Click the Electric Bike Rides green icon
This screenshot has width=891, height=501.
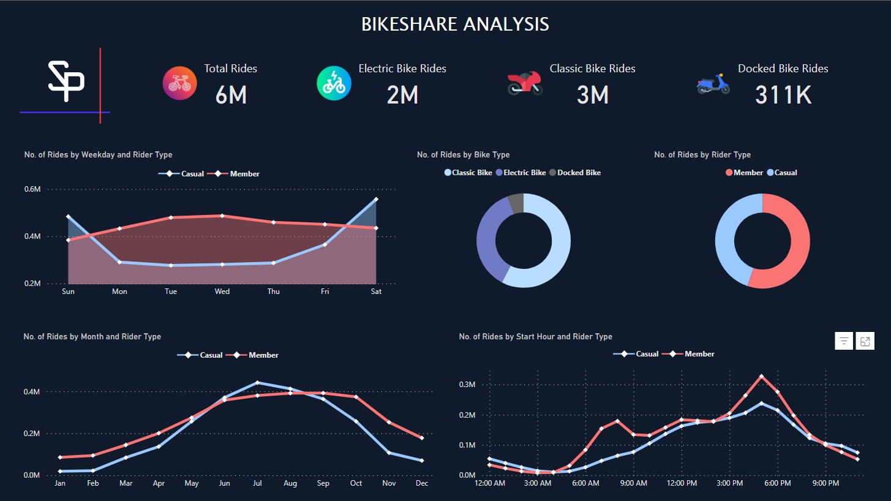(x=334, y=83)
